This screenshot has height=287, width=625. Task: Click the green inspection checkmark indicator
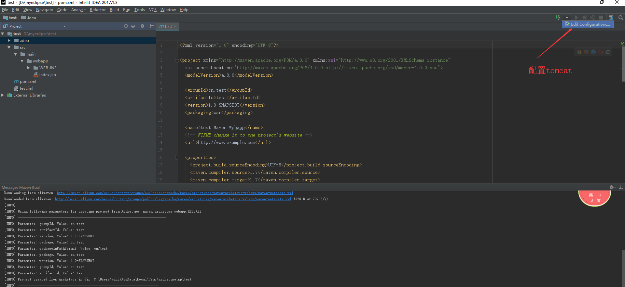(622, 44)
